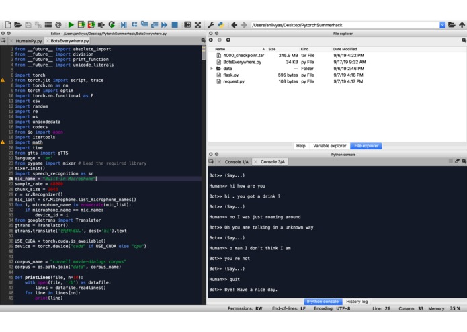Re-run the last script icon
This screenshot has height=332, width=467.
[x=112, y=25]
